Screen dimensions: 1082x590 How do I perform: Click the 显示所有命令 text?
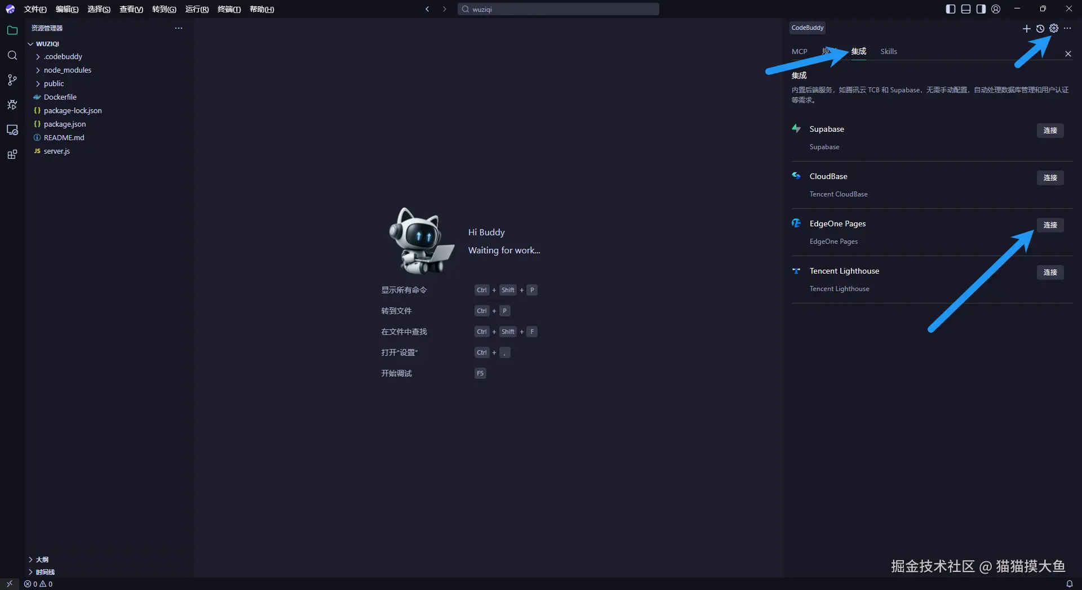pyautogui.click(x=403, y=290)
